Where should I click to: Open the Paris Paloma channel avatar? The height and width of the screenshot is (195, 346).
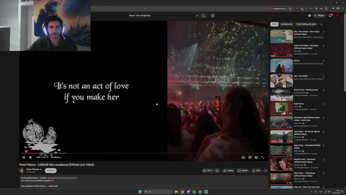click(22, 170)
